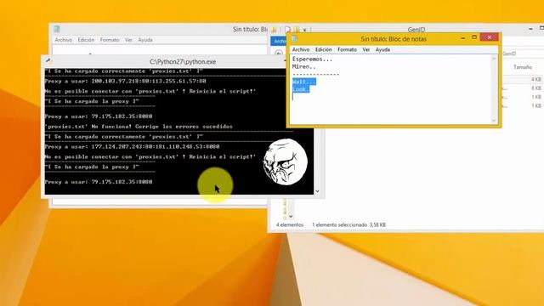Open Archivo menu in front Notepad window
544x306 pixels.
point(301,50)
